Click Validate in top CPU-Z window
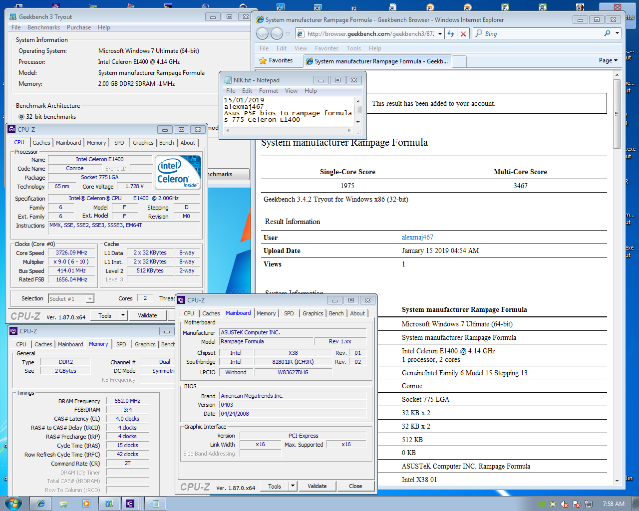This screenshot has width=639, height=511. [x=147, y=315]
